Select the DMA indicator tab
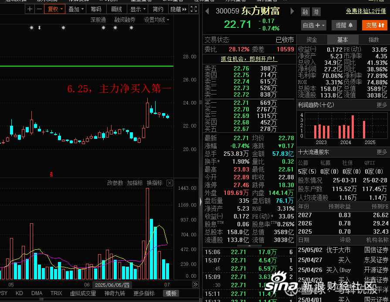Viewport: 390px width, 302px height. click(x=37, y=293)
